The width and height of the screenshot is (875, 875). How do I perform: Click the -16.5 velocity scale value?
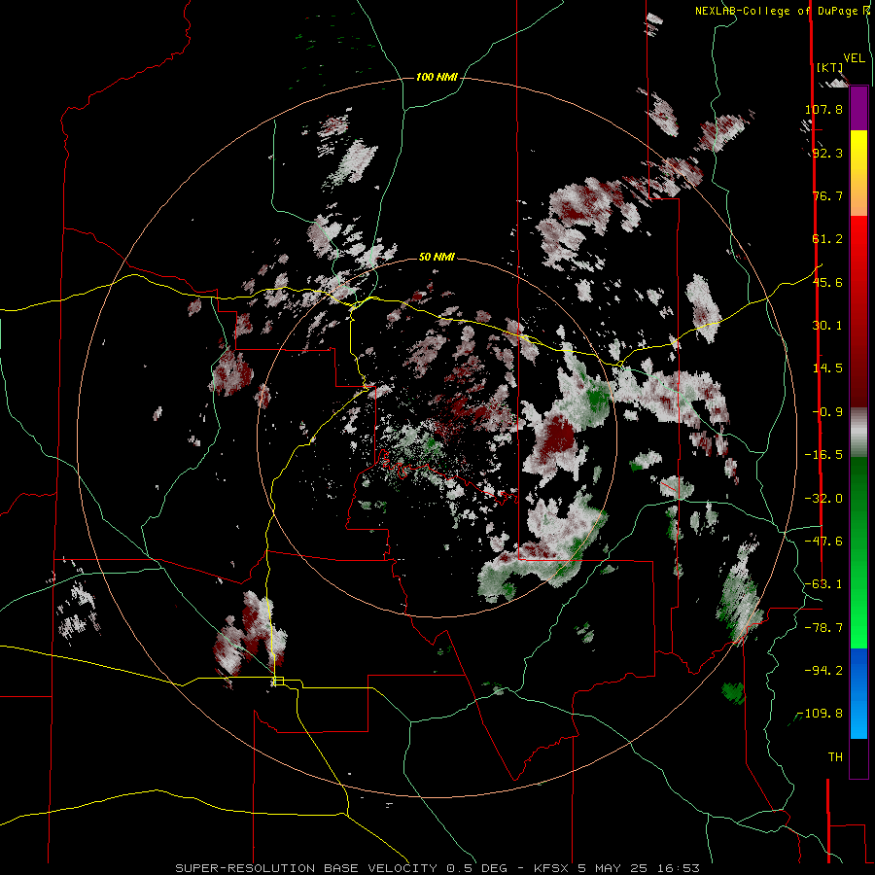[x=823, y=455]
